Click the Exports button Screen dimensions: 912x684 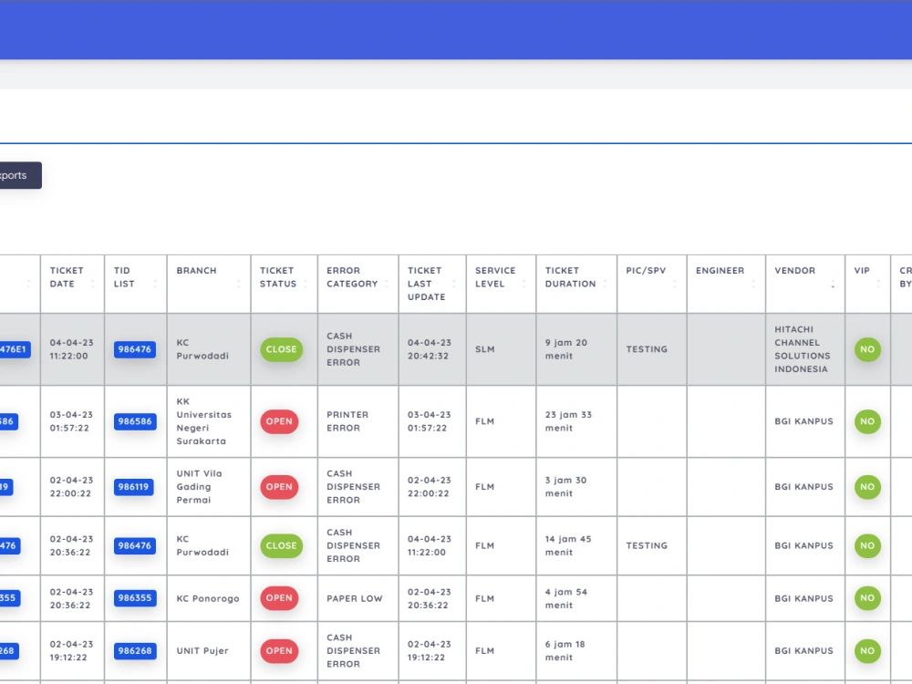point(20,175)
